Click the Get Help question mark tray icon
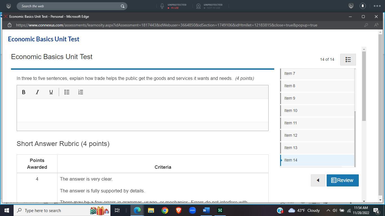This screenshot has height=216, width=385. click(x=280, y=210)
